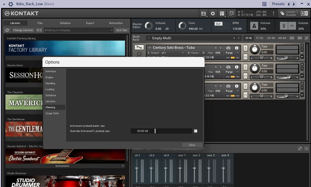311x187 pixels.
Task: Go to previous preset arrow in host bar
Action: 289,4
